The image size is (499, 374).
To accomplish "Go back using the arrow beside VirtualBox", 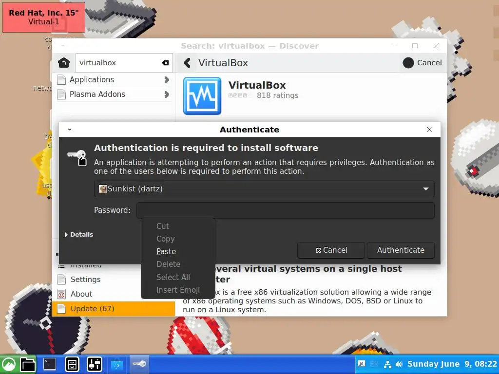I will click(187, 63).
